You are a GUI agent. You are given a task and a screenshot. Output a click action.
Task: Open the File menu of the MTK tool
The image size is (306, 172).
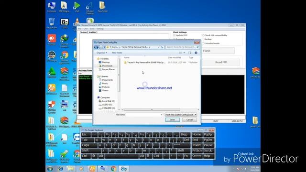point(80,29)
